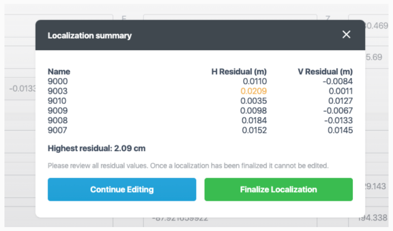Click H residual 0.0110 for 9000
The height and width of the screenshot is (231, 393).
[255, 81]
